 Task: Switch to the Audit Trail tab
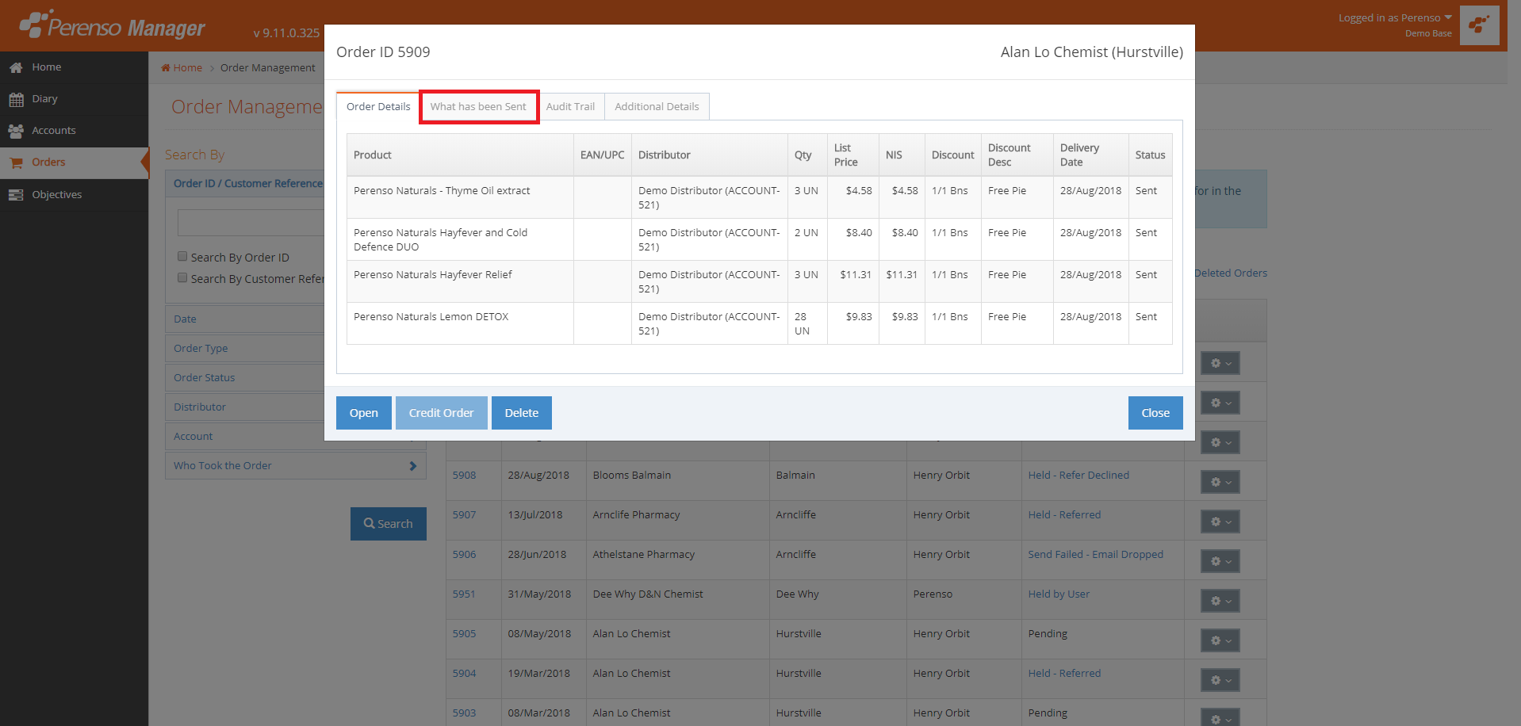coord(570,107)
